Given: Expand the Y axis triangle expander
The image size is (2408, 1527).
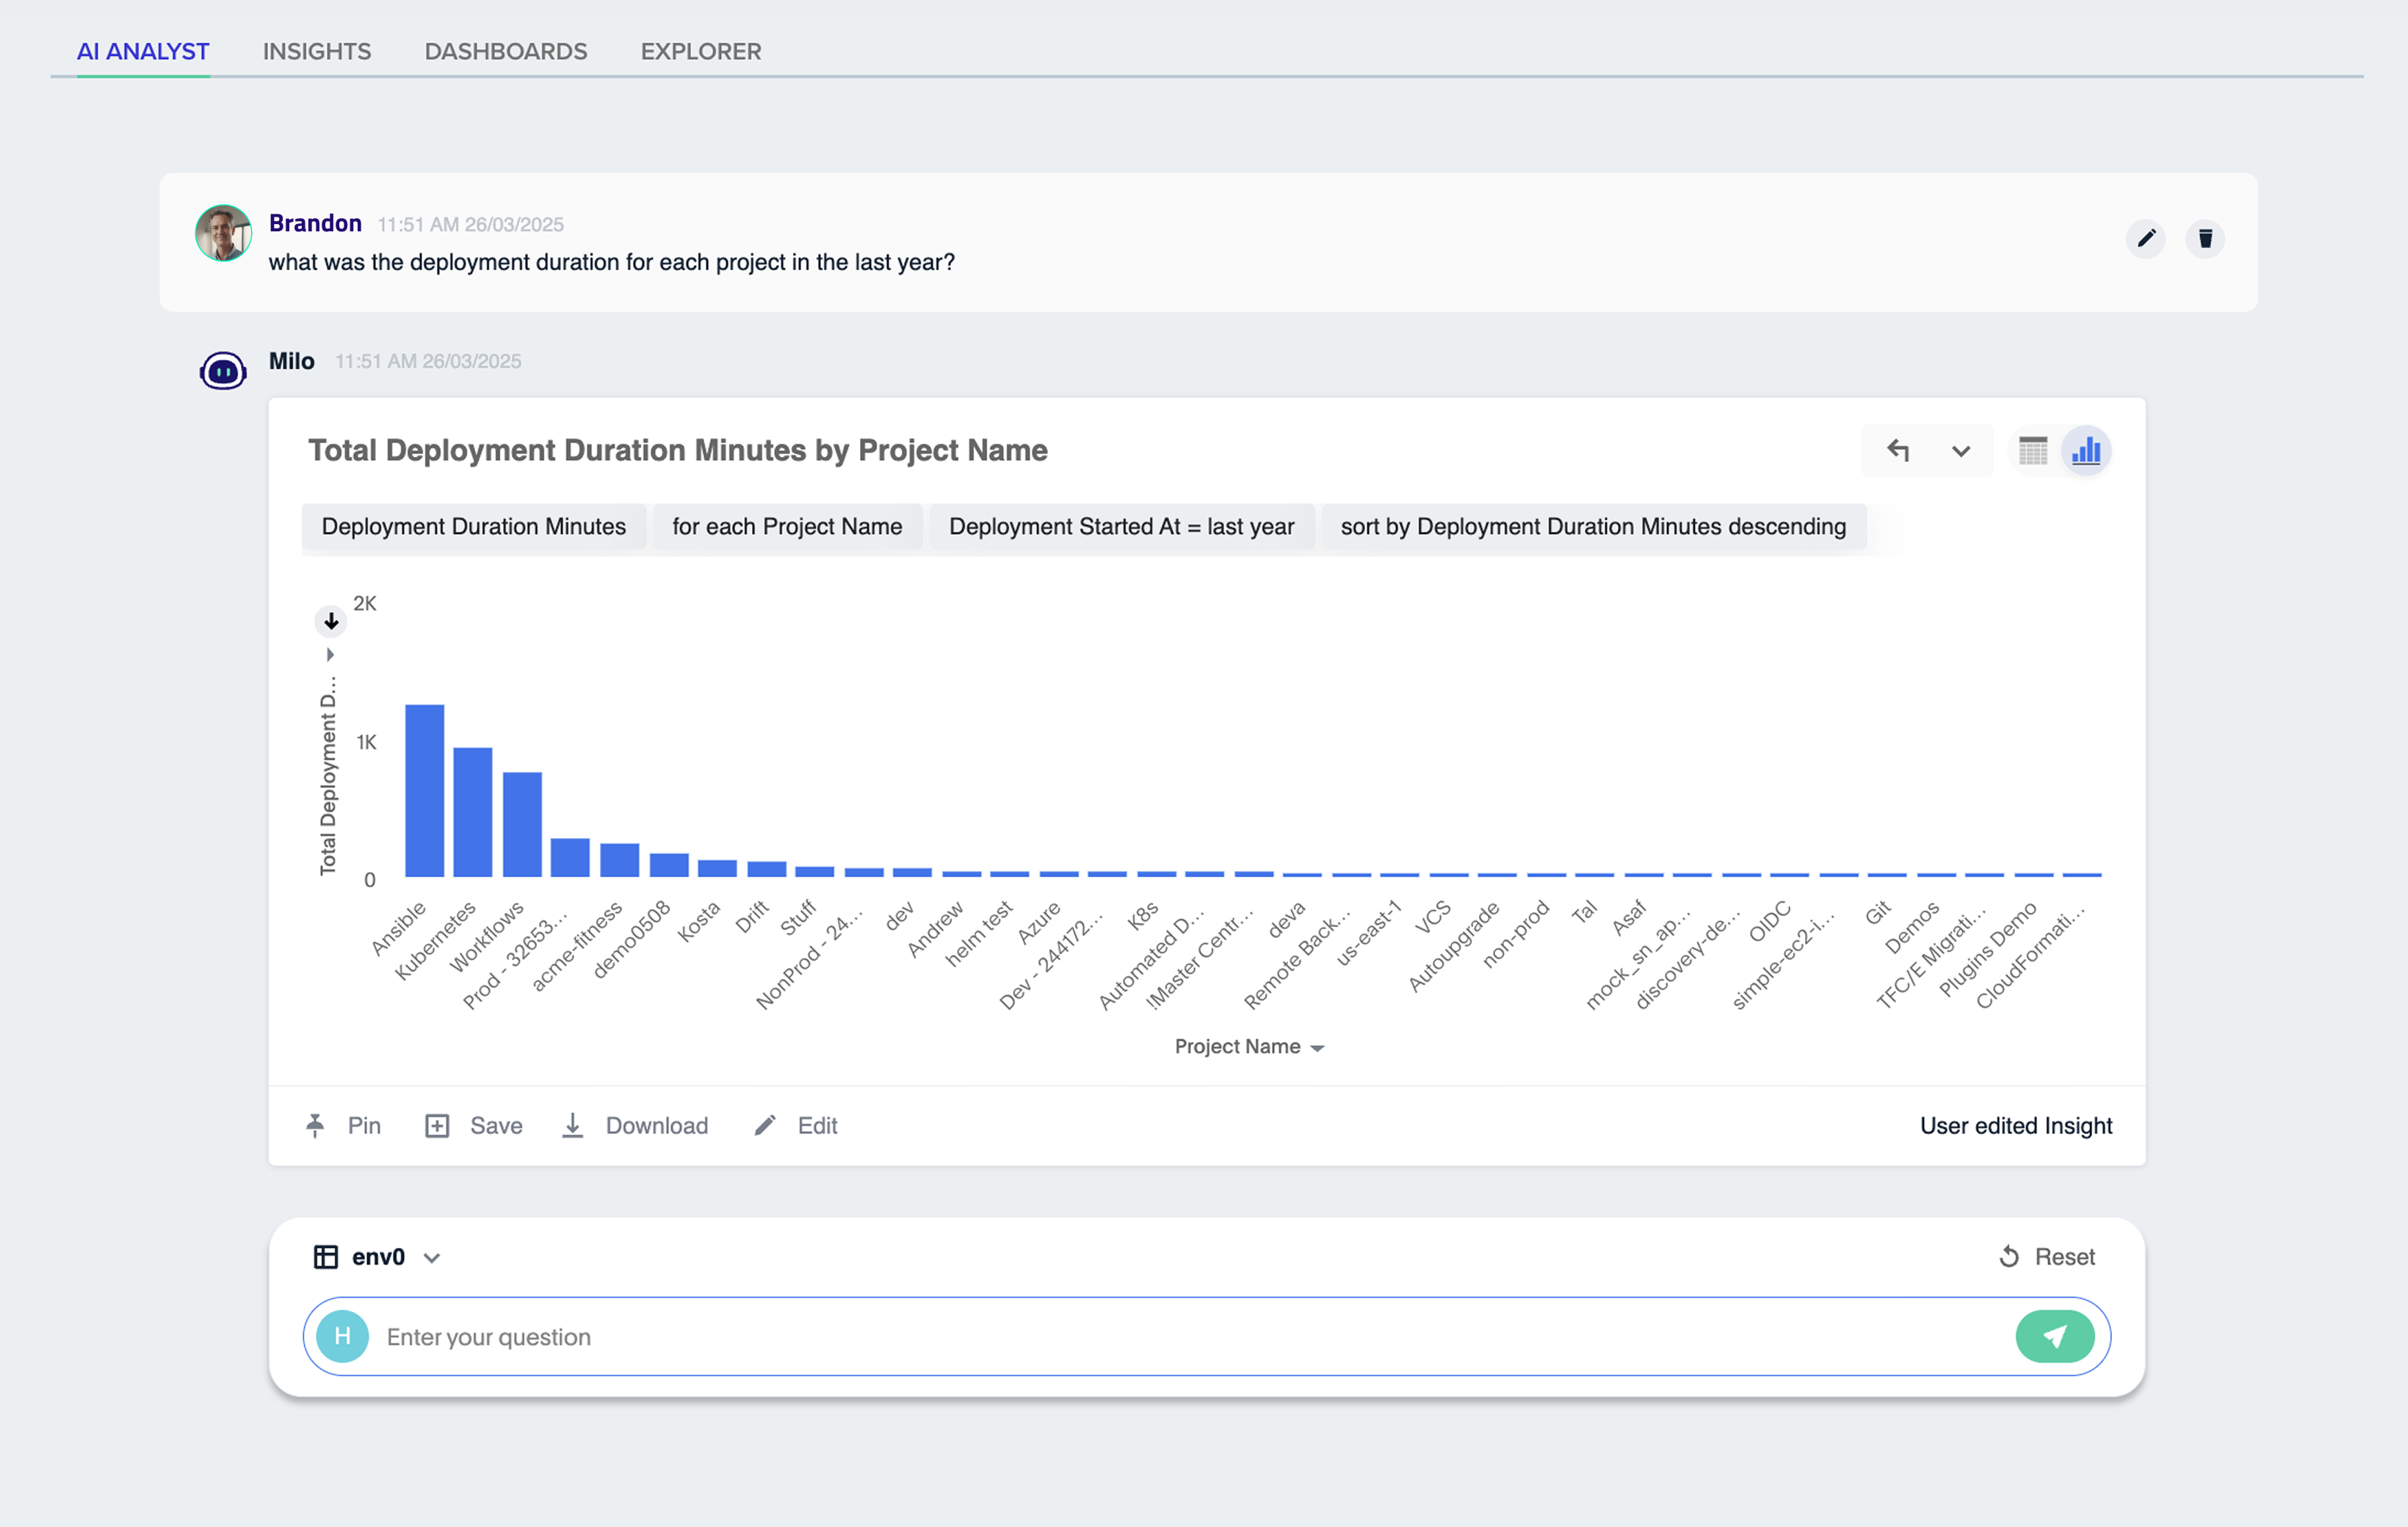Looking at the screenshot, I should click(x=330, y=655).
